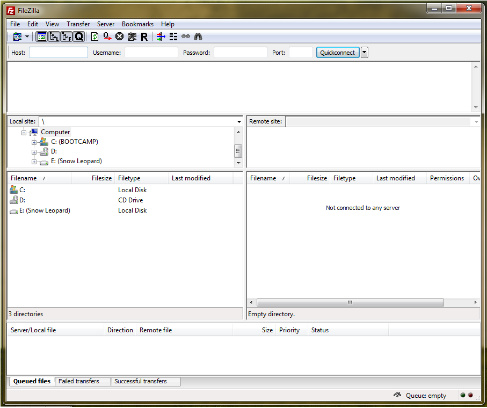Toggle transfer queue display
Viewport: 487px width, 408px height.
(x=79, y=37)
